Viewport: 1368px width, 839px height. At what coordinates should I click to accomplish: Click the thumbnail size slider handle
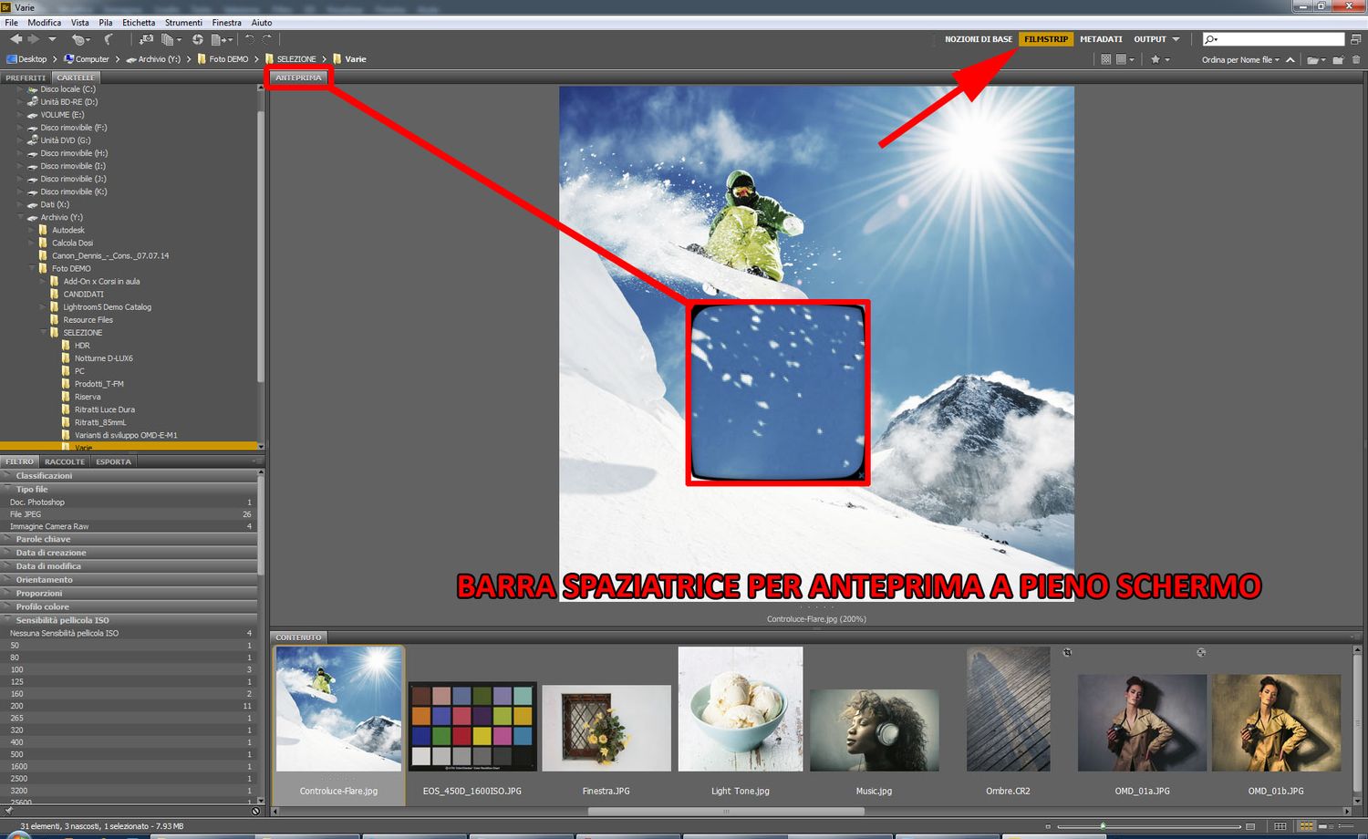1103,826
